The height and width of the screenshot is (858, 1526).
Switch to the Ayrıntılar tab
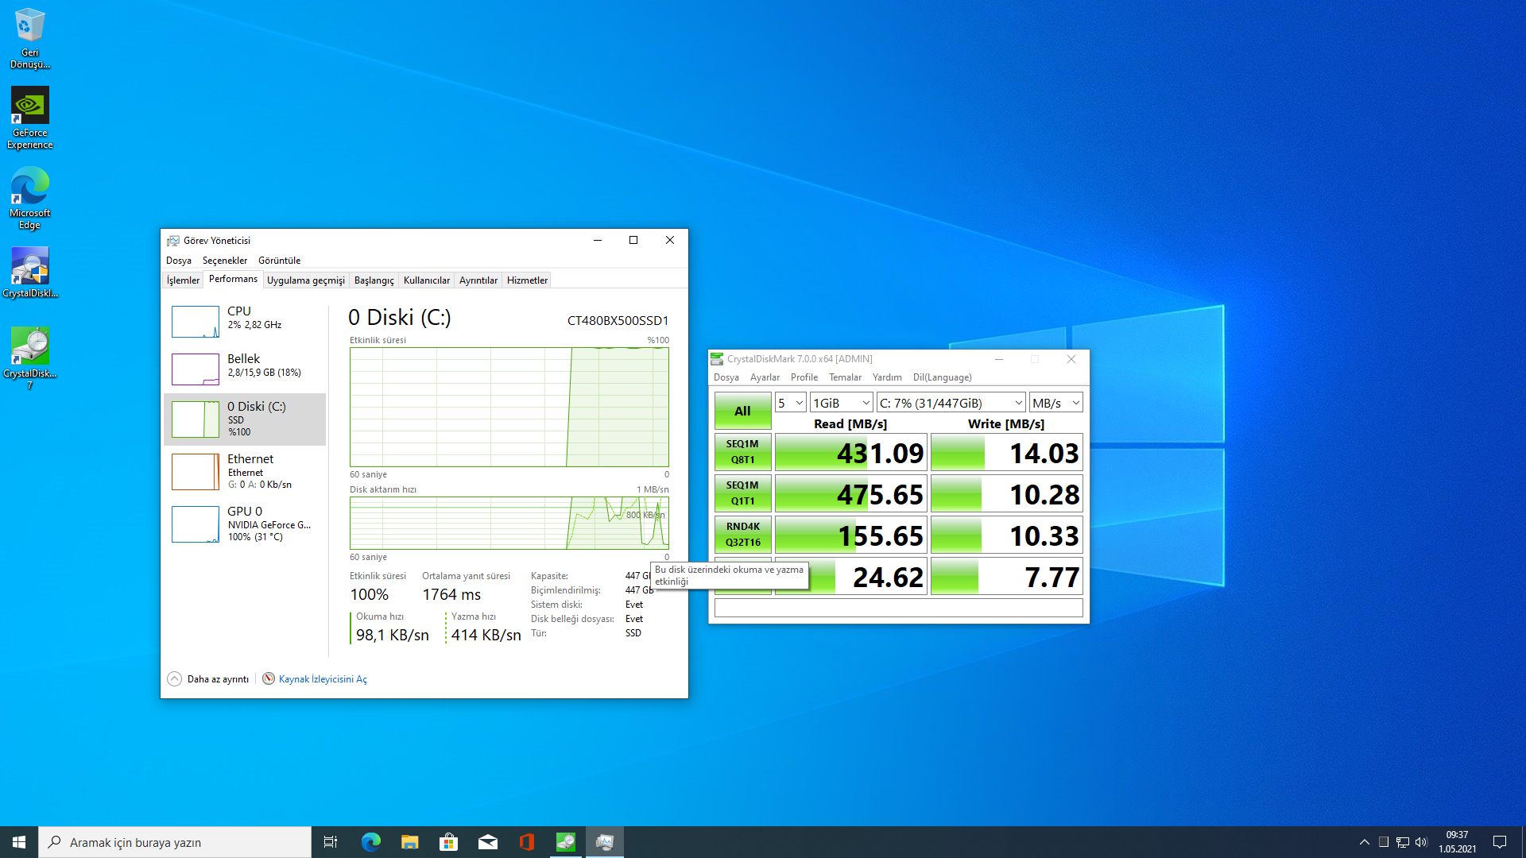point(478,280)
